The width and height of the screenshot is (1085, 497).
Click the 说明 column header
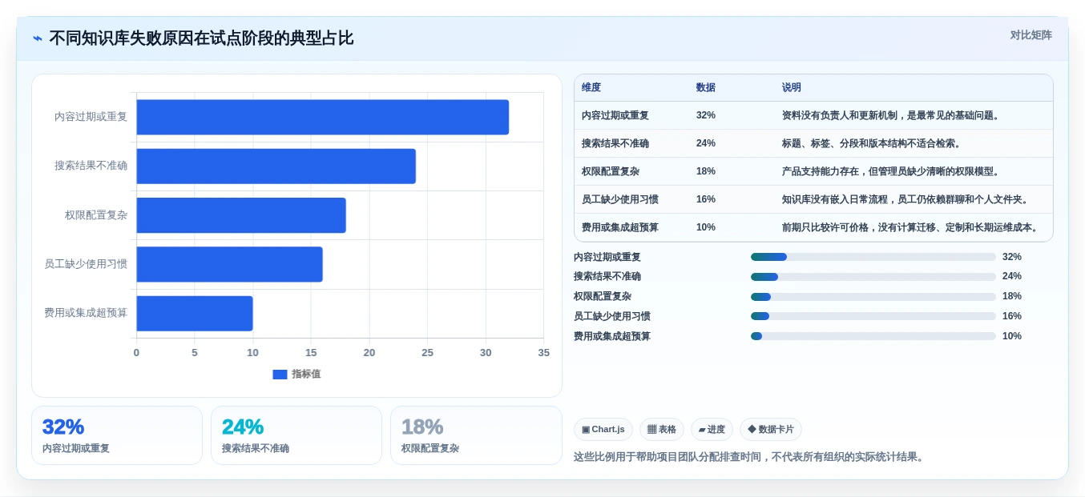792,87
